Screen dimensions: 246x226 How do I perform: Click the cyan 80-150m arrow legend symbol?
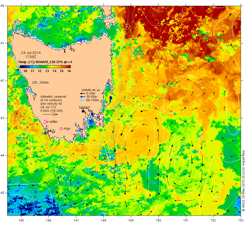coord(83,100)
